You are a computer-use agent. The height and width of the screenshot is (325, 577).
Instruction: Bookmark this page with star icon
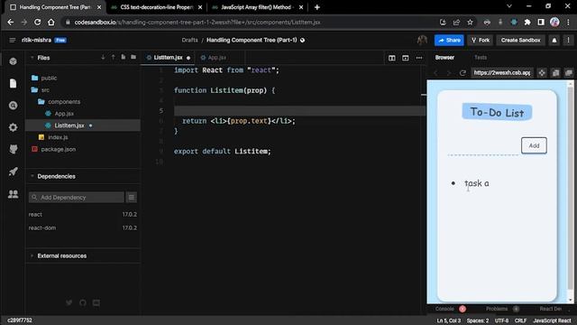[470, 22]
